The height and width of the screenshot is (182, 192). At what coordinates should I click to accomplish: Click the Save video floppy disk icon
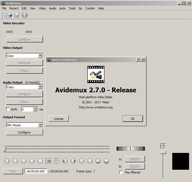[17, 15]
